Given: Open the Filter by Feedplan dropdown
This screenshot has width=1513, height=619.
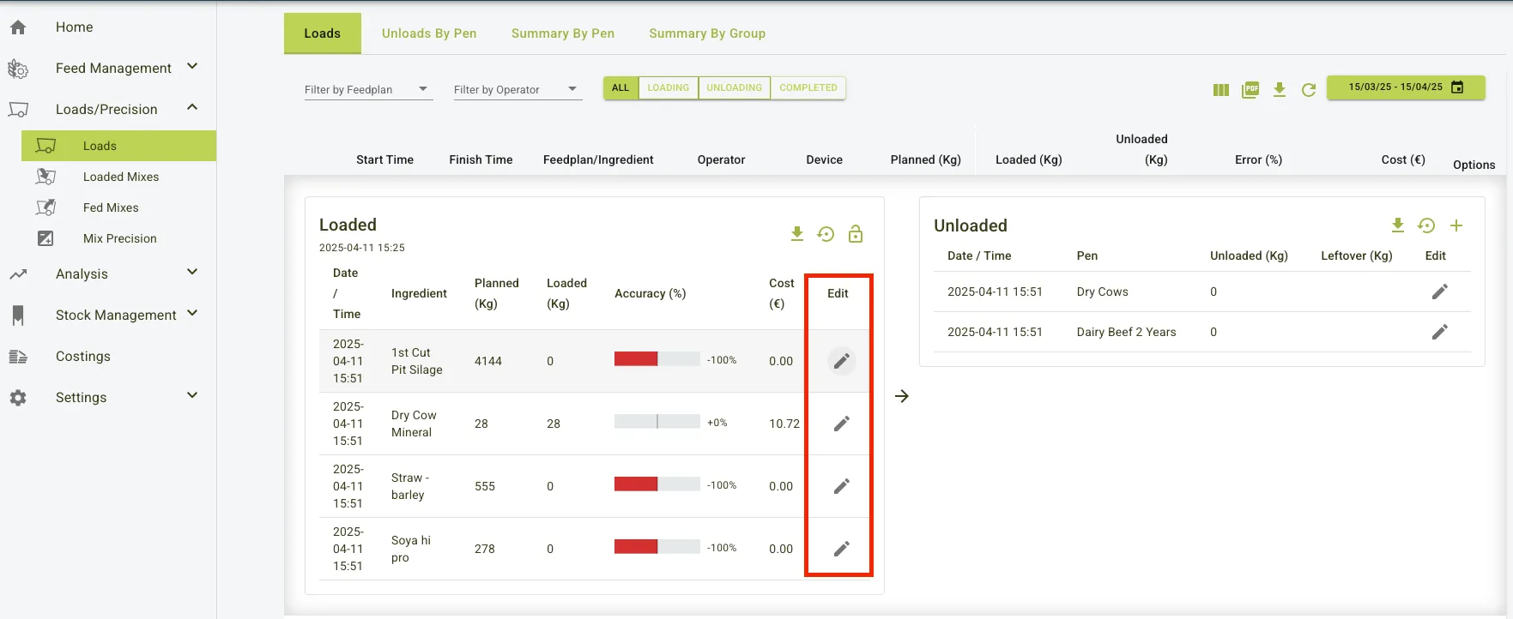Looking at the screenshot, I should (367, 90).
